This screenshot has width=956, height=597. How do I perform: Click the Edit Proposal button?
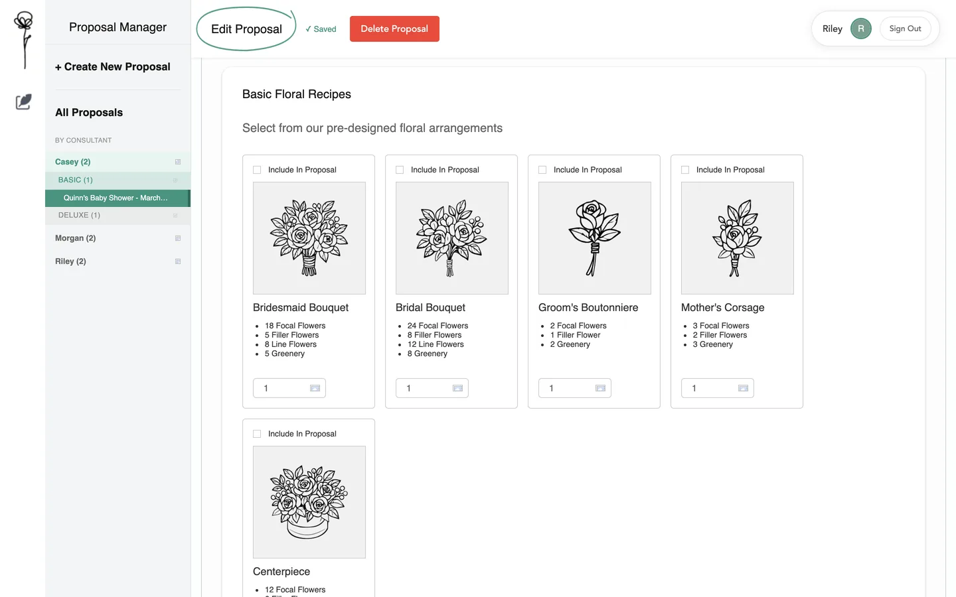click(x=246, y=29)
